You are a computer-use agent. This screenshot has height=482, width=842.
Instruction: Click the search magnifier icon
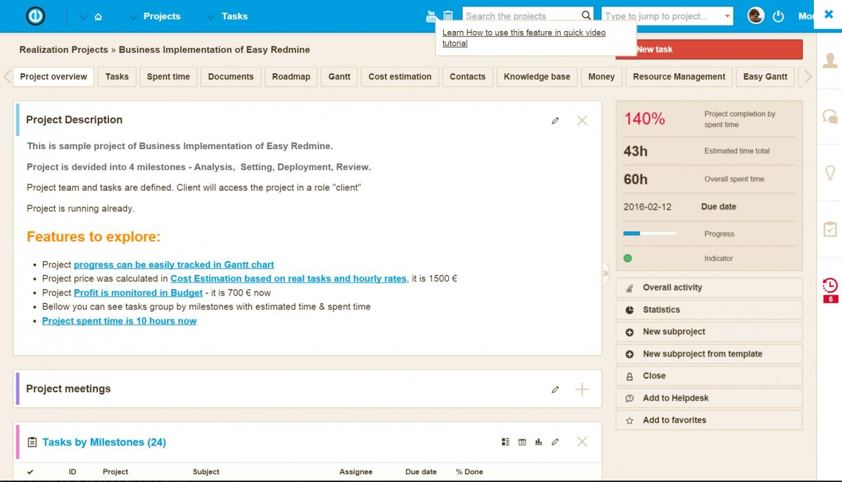pos(586,15)
